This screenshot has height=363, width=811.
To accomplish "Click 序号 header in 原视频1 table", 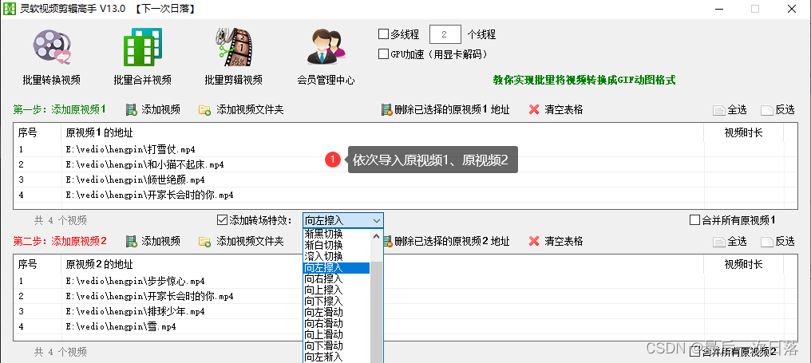I will click(x=38, y=133).
